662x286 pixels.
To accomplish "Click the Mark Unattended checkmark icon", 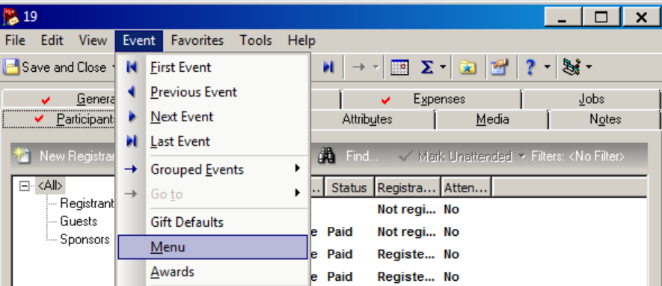I will (x=405, y=156).
